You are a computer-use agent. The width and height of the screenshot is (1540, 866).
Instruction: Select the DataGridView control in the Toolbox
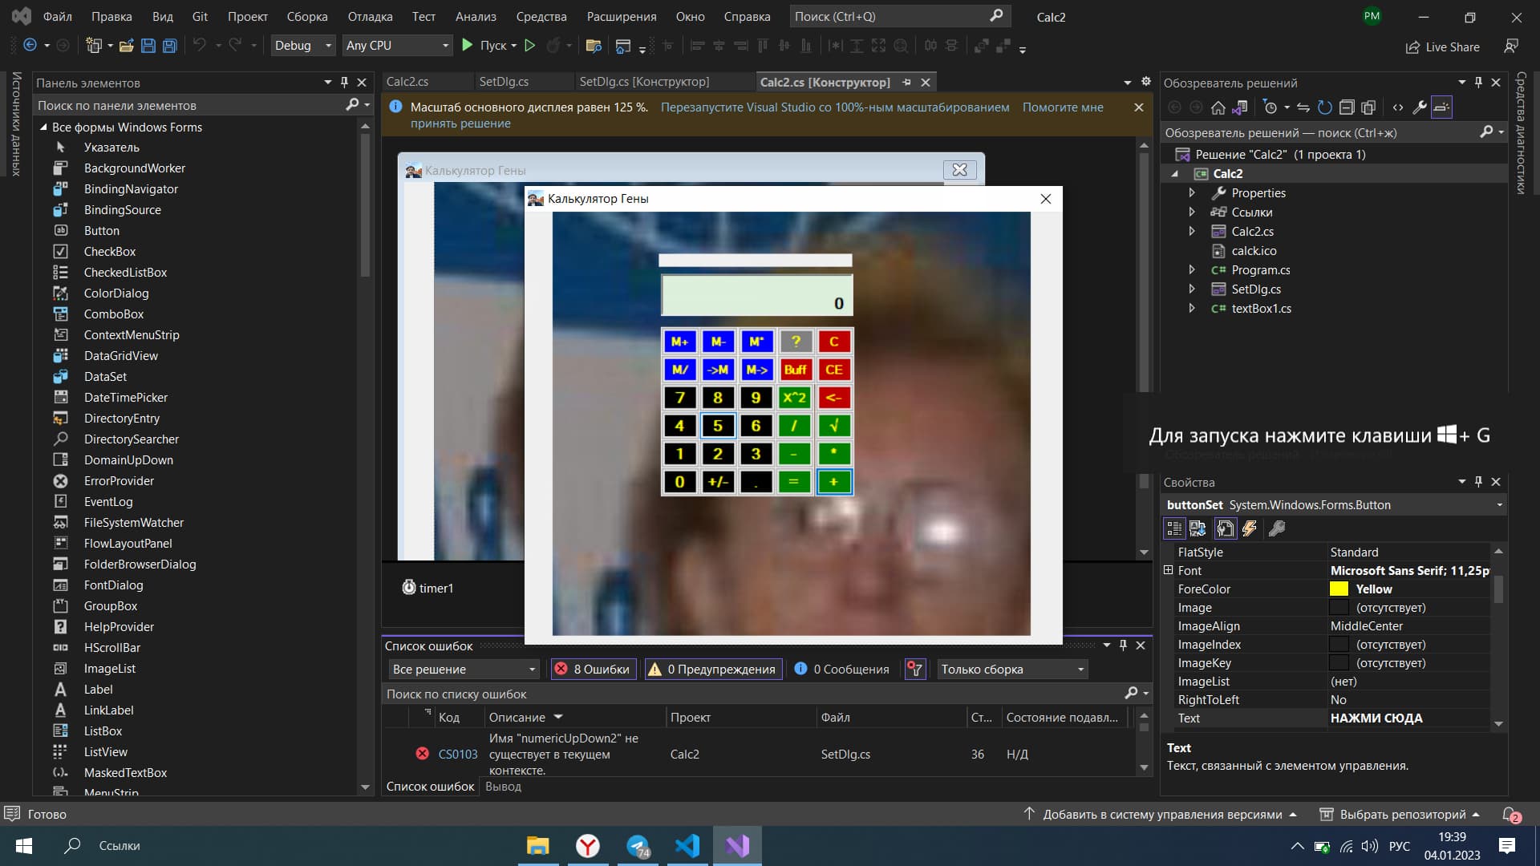pyautogui.click(x=121, y=356)
